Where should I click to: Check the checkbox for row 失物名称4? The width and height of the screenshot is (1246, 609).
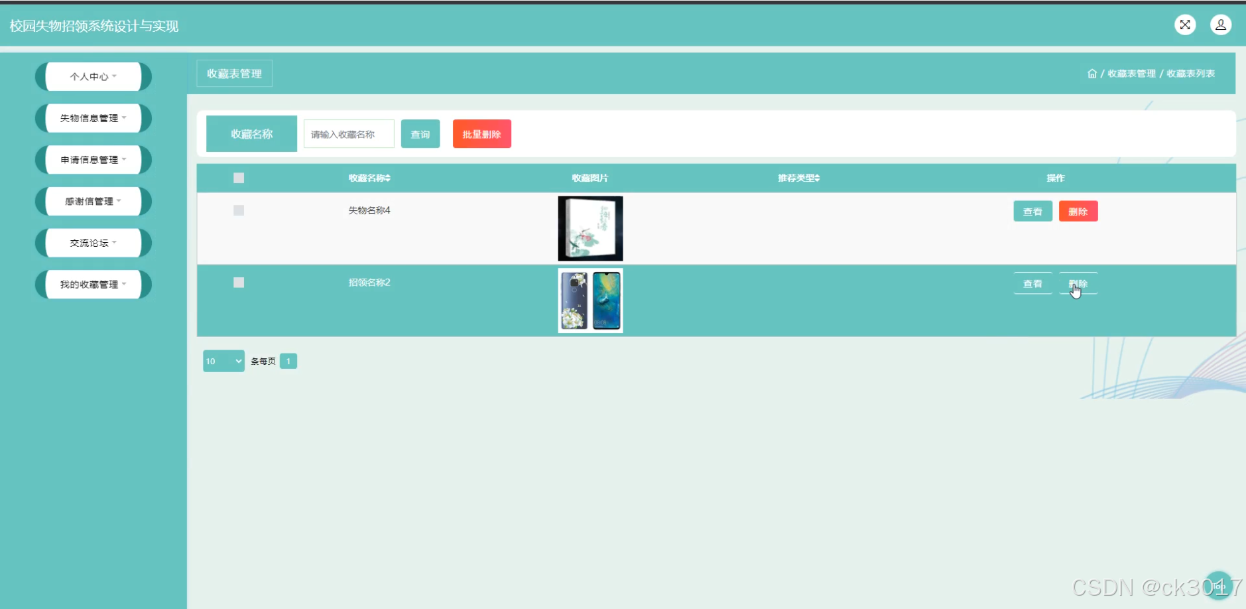[x=238, y=210]
